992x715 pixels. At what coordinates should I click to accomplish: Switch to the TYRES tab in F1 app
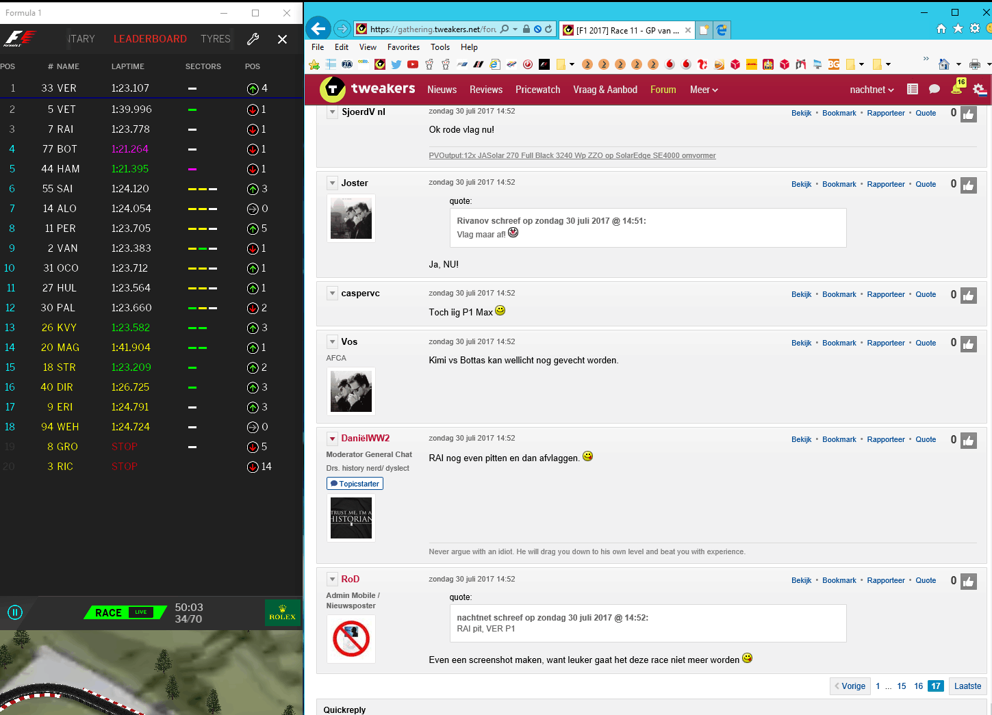216,39
